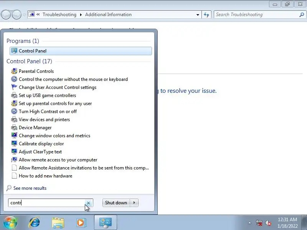Click the Shut down button

(116, 203)
